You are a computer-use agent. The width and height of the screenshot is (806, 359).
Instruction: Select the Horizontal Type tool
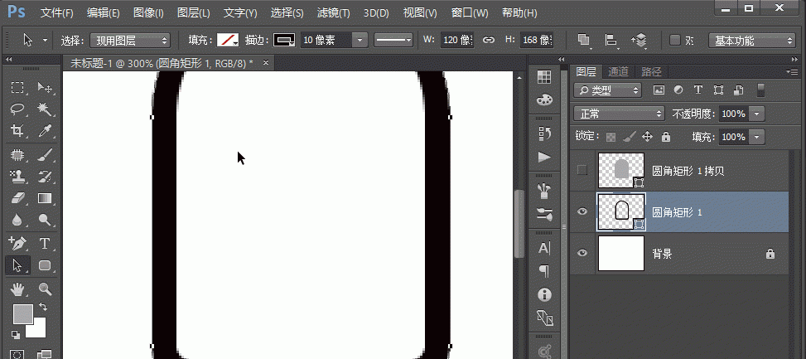(x=45, y=243)
